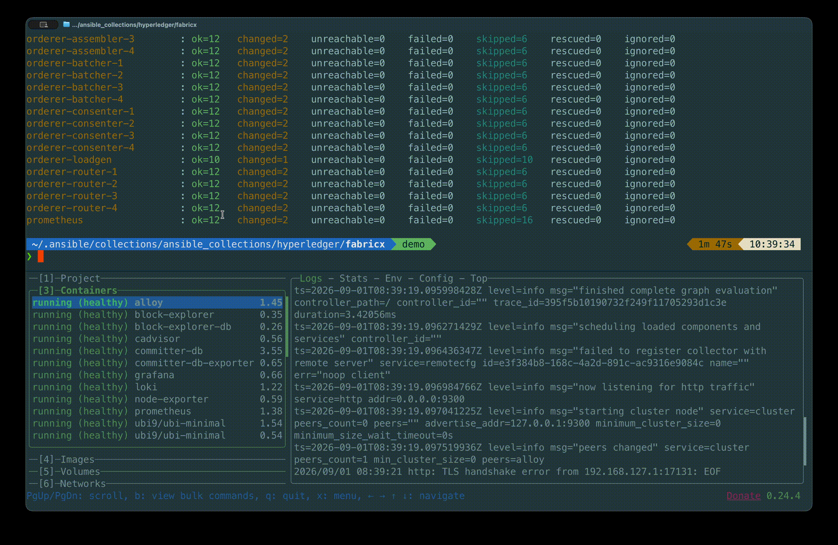Click orderer-router-4 host name
Screen dimensions: 838x545
[72, 208]
